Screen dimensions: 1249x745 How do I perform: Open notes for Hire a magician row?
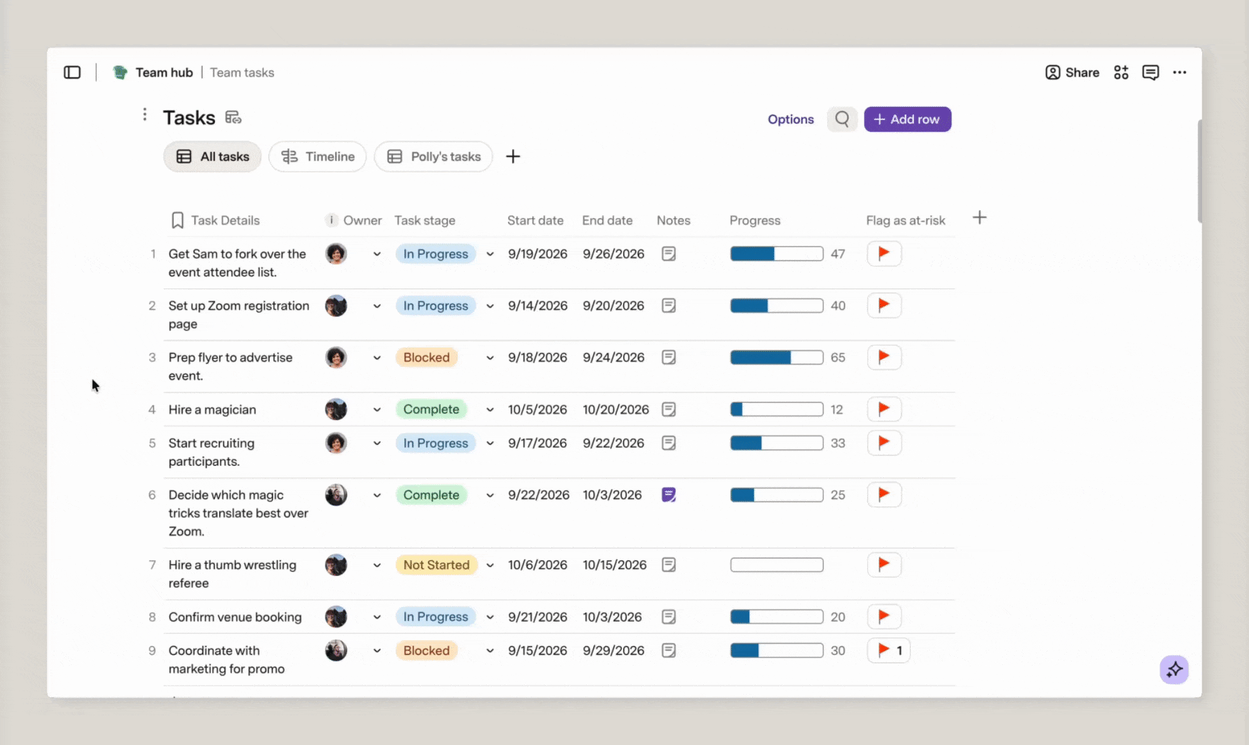[x=669, y=410]
